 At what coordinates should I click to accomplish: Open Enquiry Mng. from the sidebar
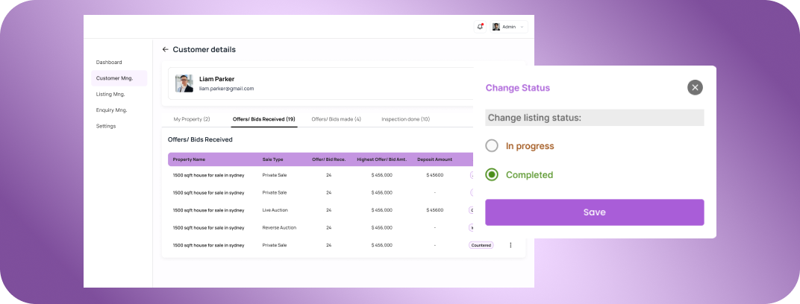tap(111, 110)
